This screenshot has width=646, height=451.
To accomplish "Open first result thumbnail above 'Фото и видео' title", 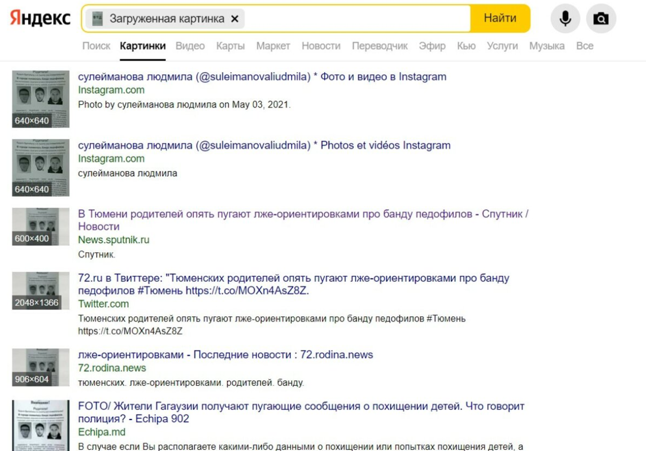I will [41, 99].
